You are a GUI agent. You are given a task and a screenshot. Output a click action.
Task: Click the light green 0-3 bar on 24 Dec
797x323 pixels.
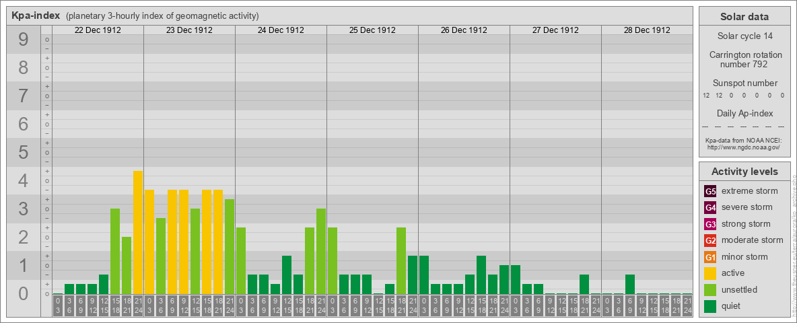pyautogui.click(x=241, y=261)
